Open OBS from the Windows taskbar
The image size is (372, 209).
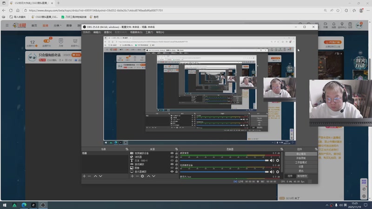coord(43,205)
